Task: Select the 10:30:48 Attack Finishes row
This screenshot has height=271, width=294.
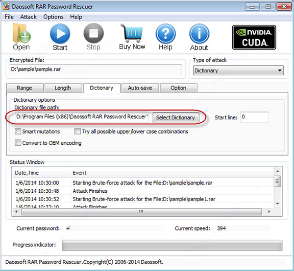Action: pyautogui.click(x=143, y=191)
